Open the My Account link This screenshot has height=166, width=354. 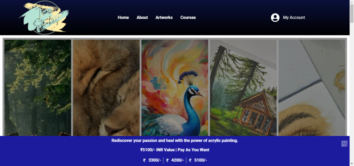tap(294, 18)
